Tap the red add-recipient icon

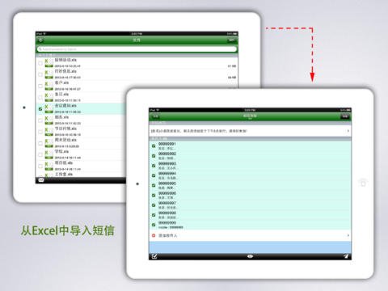pos(154,235)
